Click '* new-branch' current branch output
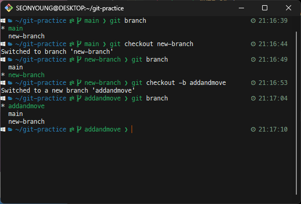 tap(23, 75)
